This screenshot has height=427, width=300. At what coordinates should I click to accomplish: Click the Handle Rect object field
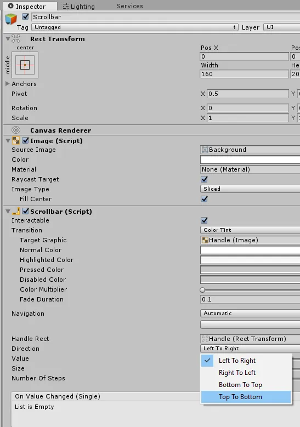point(250,339)
